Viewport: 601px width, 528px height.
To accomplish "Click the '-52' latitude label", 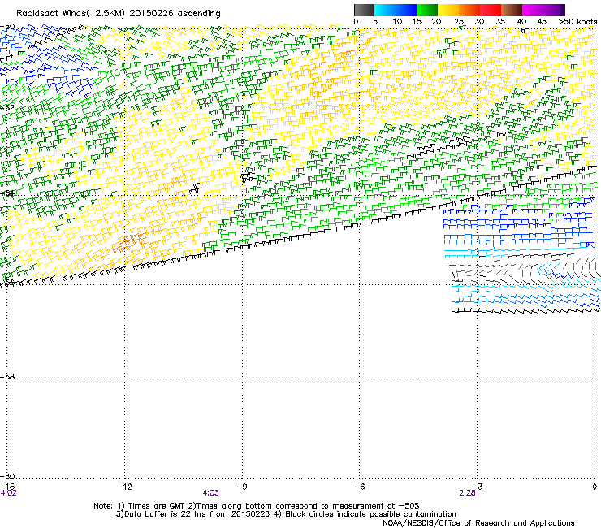I will coord(7,107).
